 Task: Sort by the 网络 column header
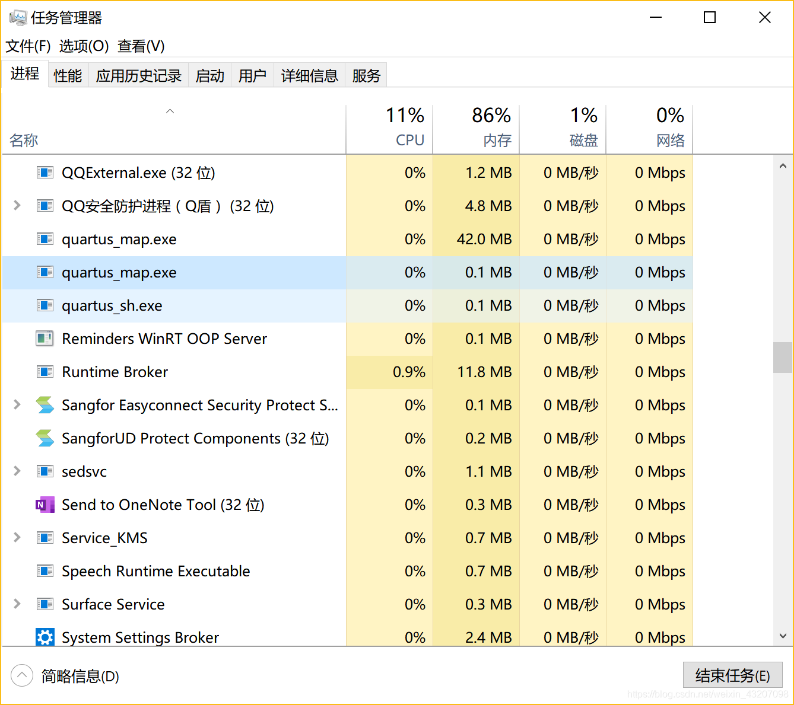pyautogui.click(x=649, y=129)
